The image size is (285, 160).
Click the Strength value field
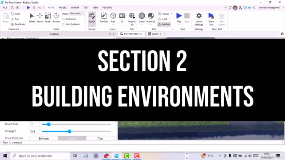(35, 132)
